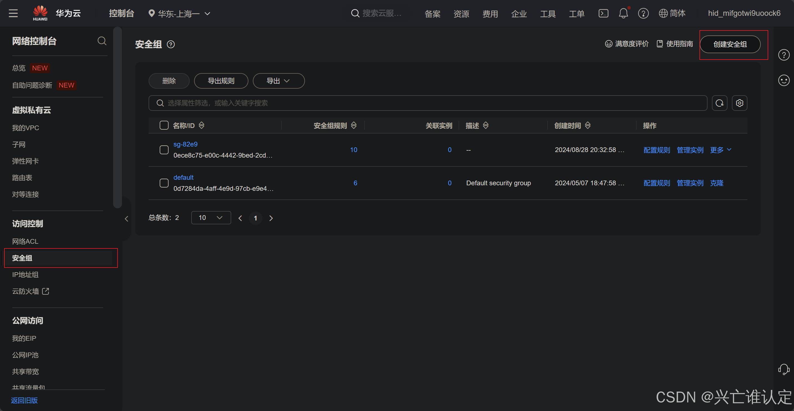
Task: Click the 满意度评价 smiley icon
Action: (x=609, y=44)
